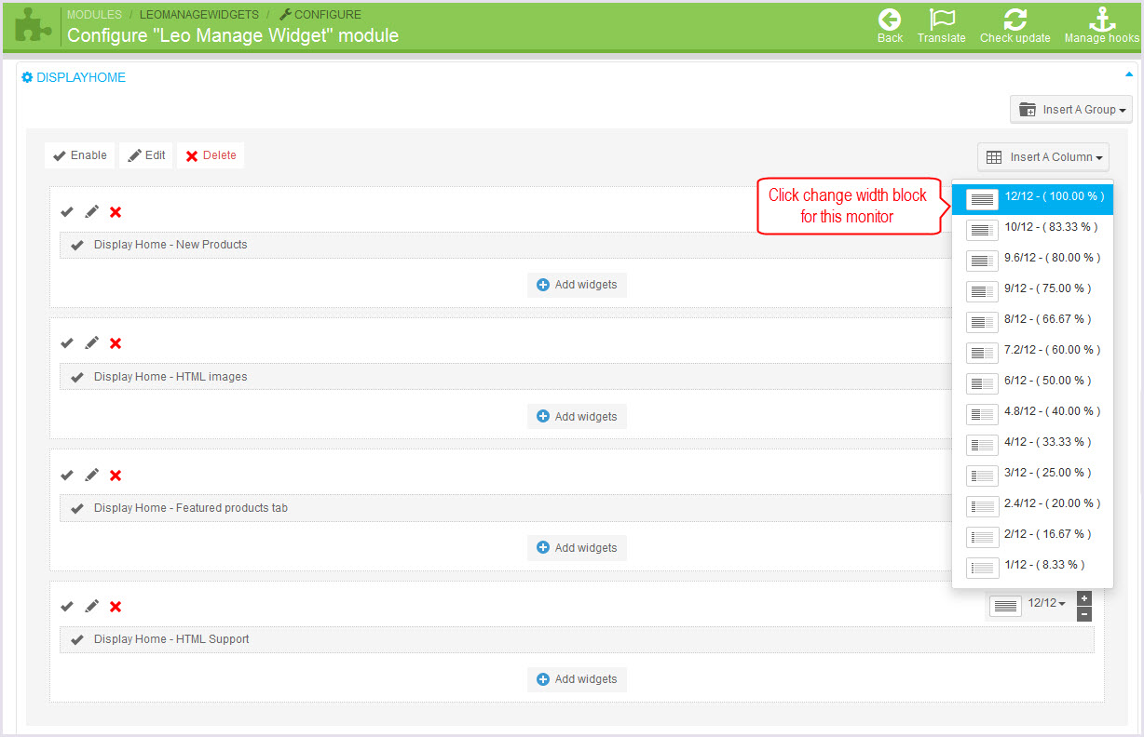Click Display Home - HTML Support widget row
Viewport: 1144px width, 737px height.
tap(577, 639)
